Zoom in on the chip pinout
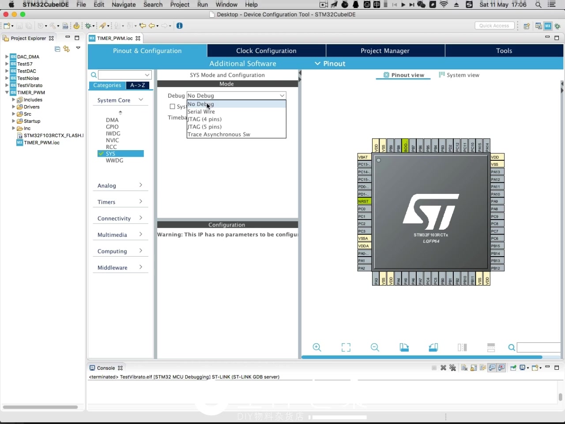The image size is (565, 424). pyautogui.click(x=317, y=348)
